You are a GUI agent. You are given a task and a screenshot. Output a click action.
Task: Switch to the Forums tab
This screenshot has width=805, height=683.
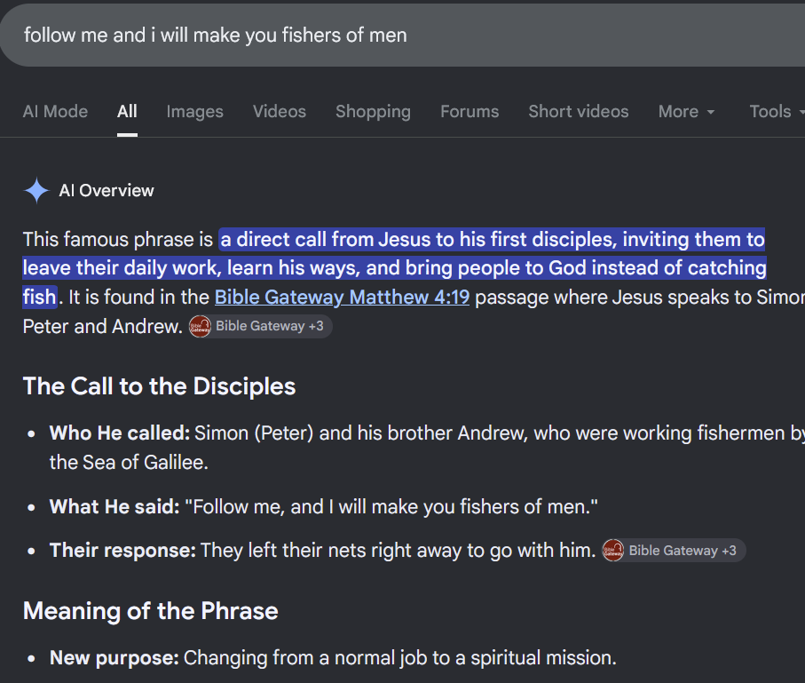tap(470, 112)
